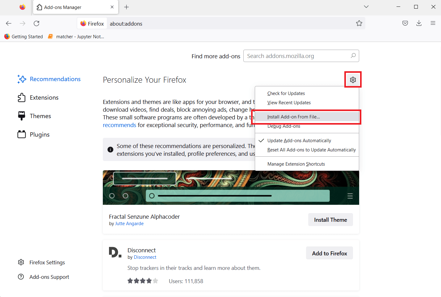Screen dimensions: 441x297
Task: Minimize the Firefox window
Action: (398, 7)
